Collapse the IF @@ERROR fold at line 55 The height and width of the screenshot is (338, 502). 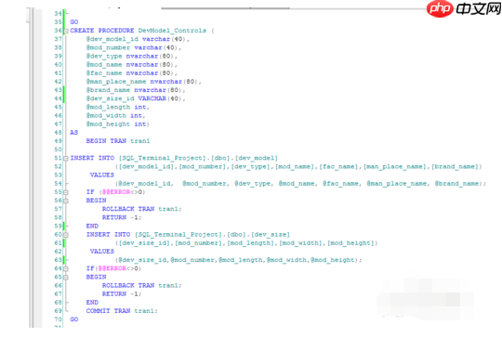pyautogui.click(x=66, y=192)
